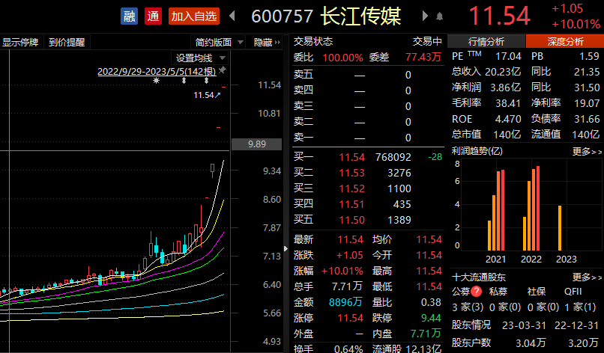The image size is (604, 353).
Task: Click the 股东户数 value 3.04万
Action: 531,343
